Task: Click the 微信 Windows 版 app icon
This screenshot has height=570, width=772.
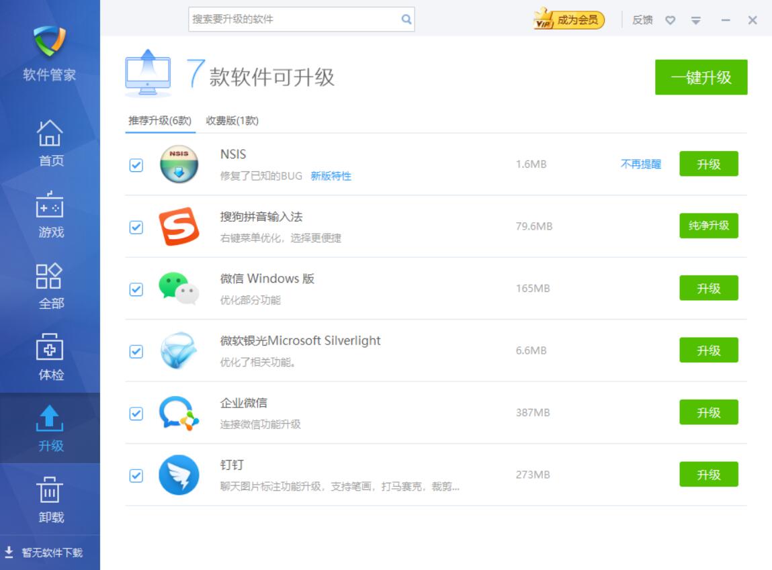Action: click(x=179, y=288)
